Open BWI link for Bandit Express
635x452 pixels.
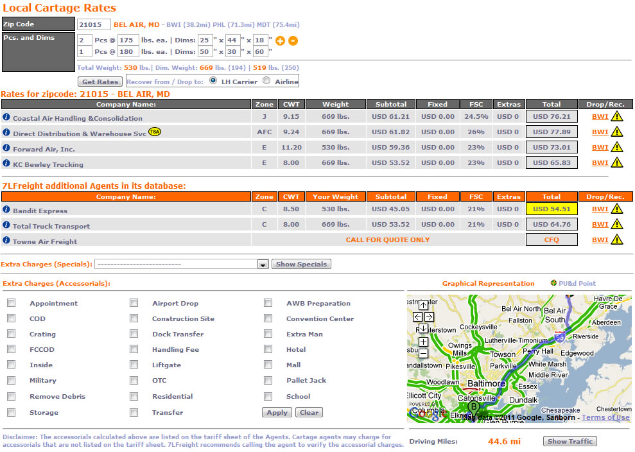click(x=600, y=209)
